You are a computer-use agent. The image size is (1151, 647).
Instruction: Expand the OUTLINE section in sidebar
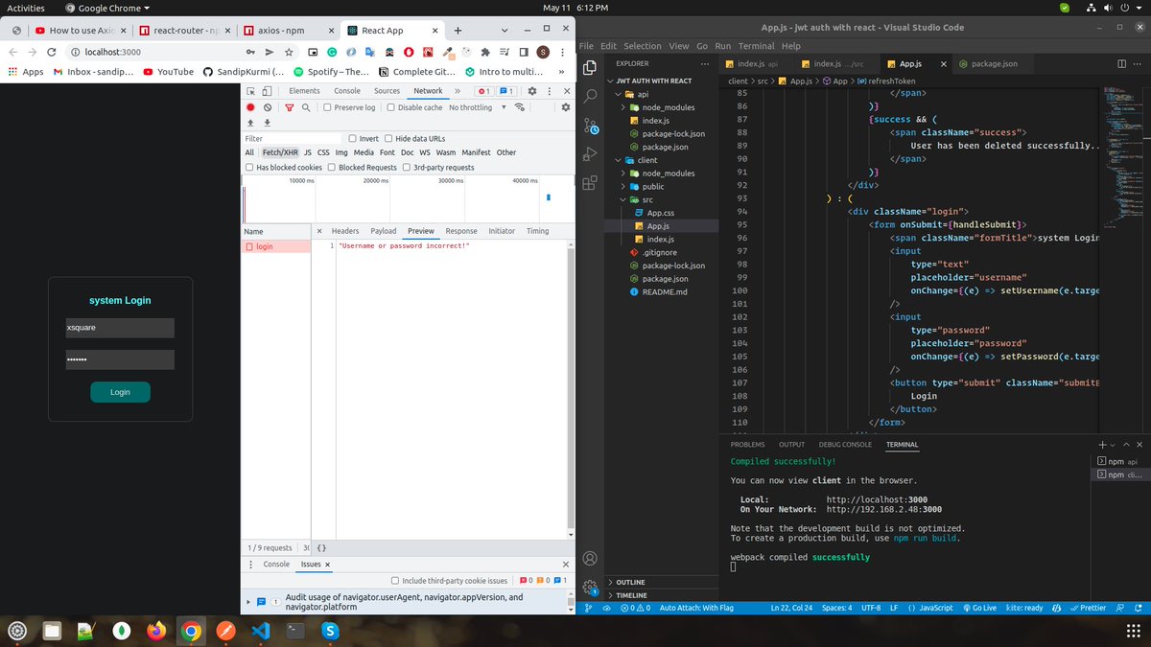[630, 582]
